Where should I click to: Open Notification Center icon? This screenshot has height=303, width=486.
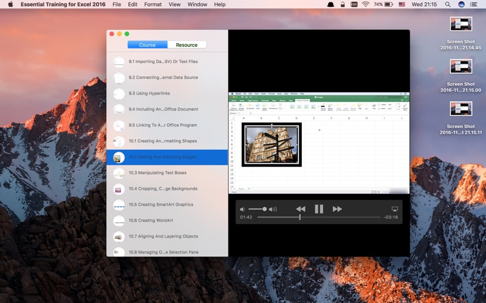point(474,4)
